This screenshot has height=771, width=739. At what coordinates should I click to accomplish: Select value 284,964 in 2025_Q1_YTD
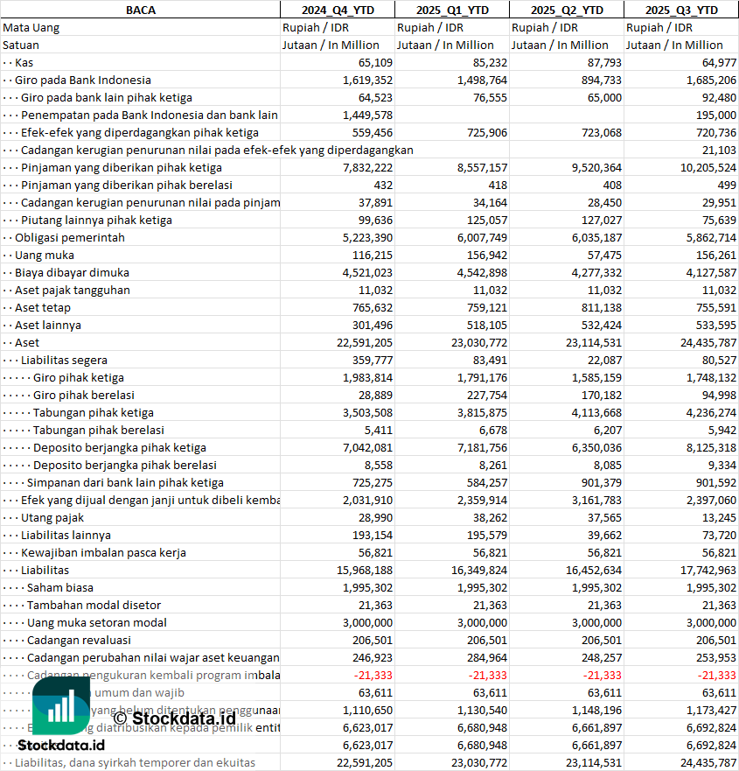tap(487, 658)
